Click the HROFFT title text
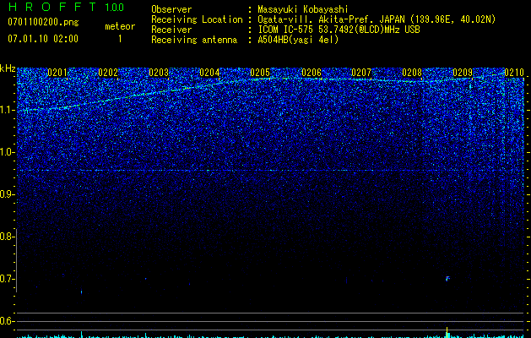531x338 pixels. (52, 7)
